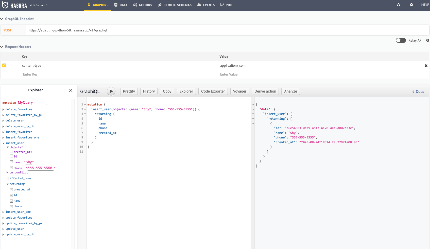430x249 pixels.
Task: Check the created_at object field
Action: click(11, 152)
